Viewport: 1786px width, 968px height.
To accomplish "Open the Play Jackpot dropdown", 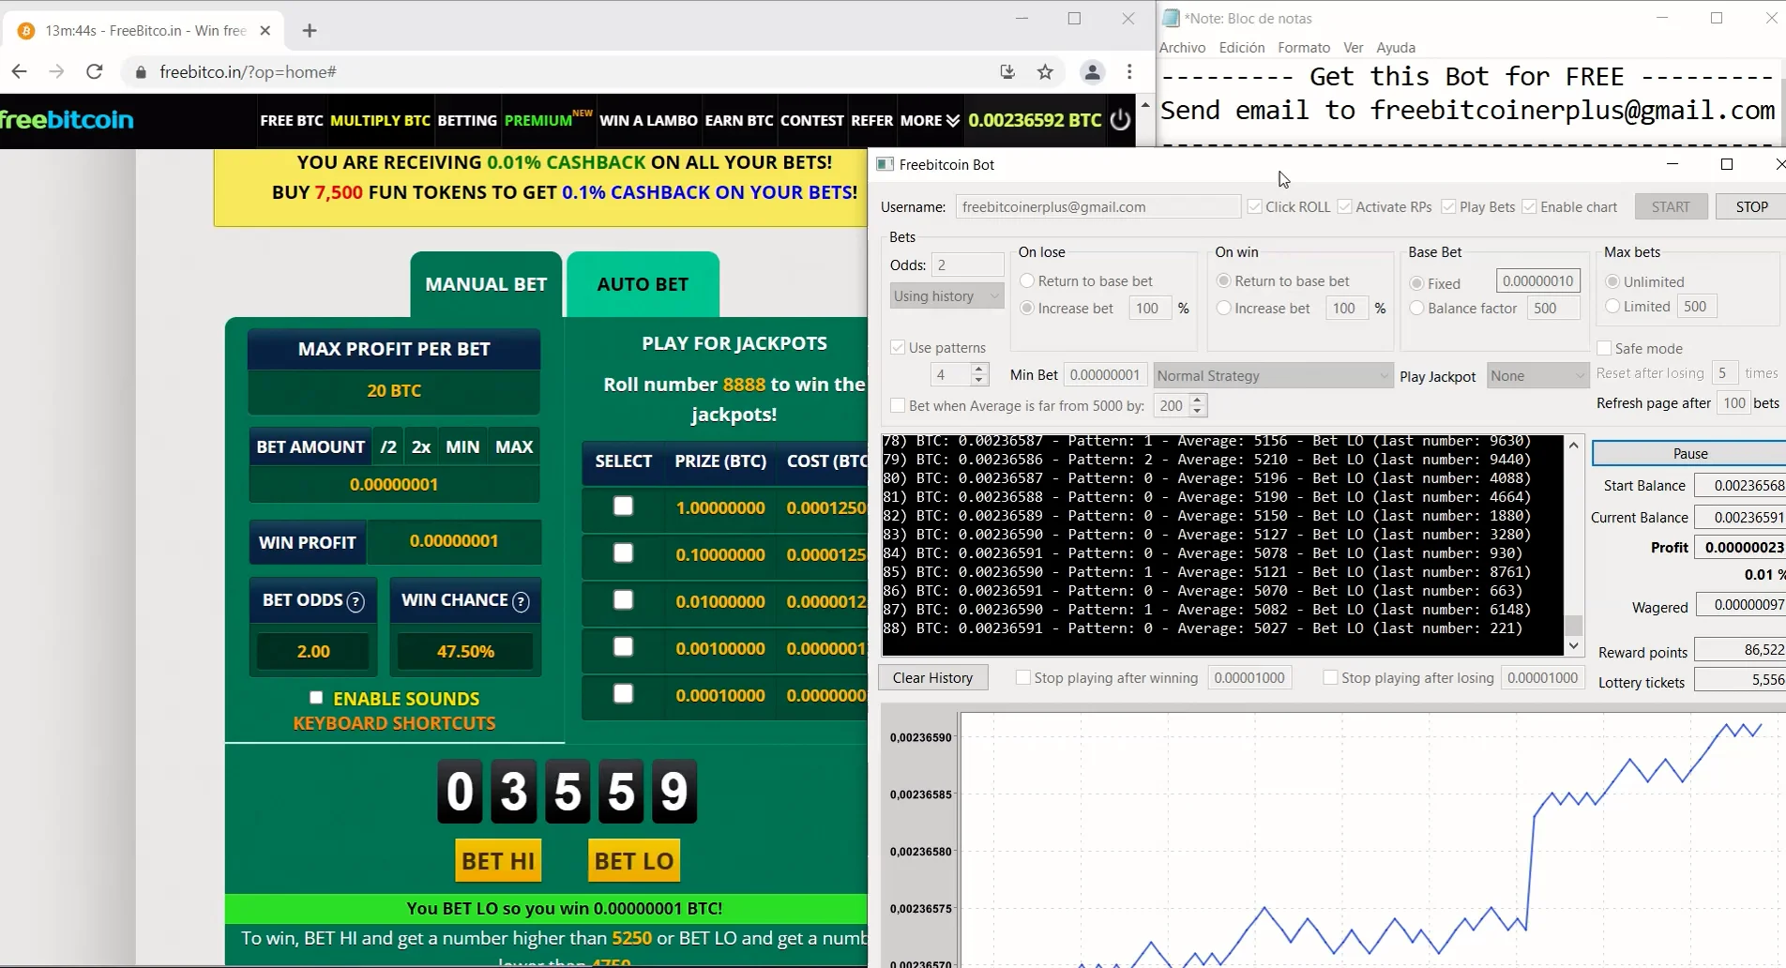I will pos(1536,375).
